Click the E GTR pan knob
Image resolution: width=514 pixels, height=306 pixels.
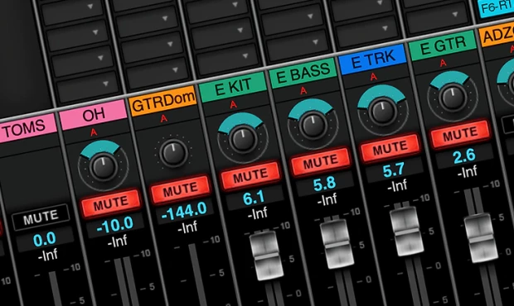[453, 97]
